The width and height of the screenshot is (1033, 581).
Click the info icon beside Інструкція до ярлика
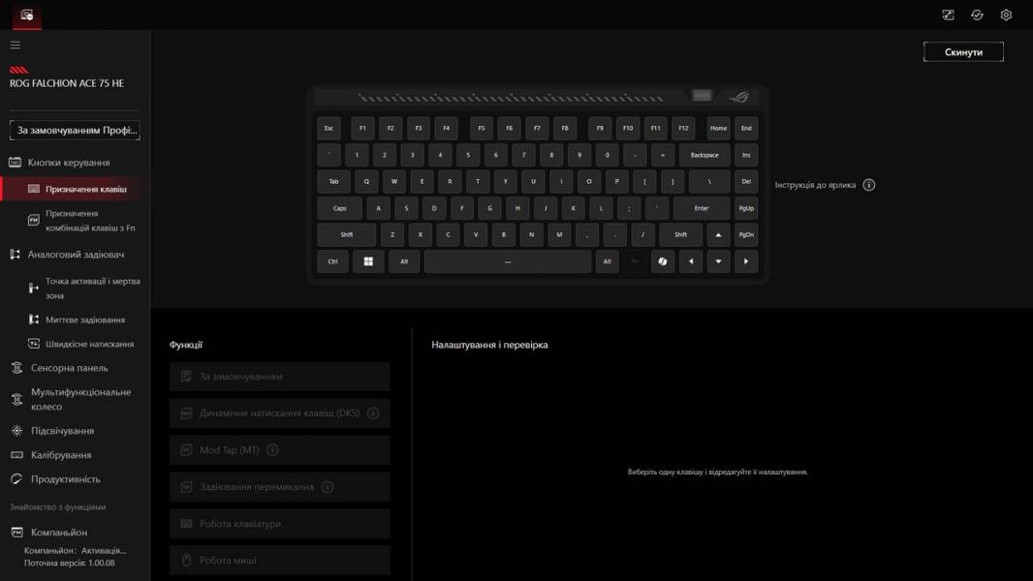click(x=868, y=185)
